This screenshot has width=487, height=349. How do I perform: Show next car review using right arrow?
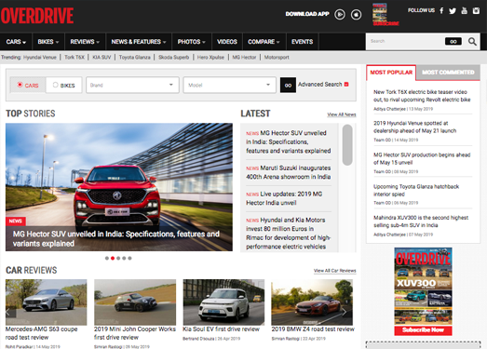[345, 312]
